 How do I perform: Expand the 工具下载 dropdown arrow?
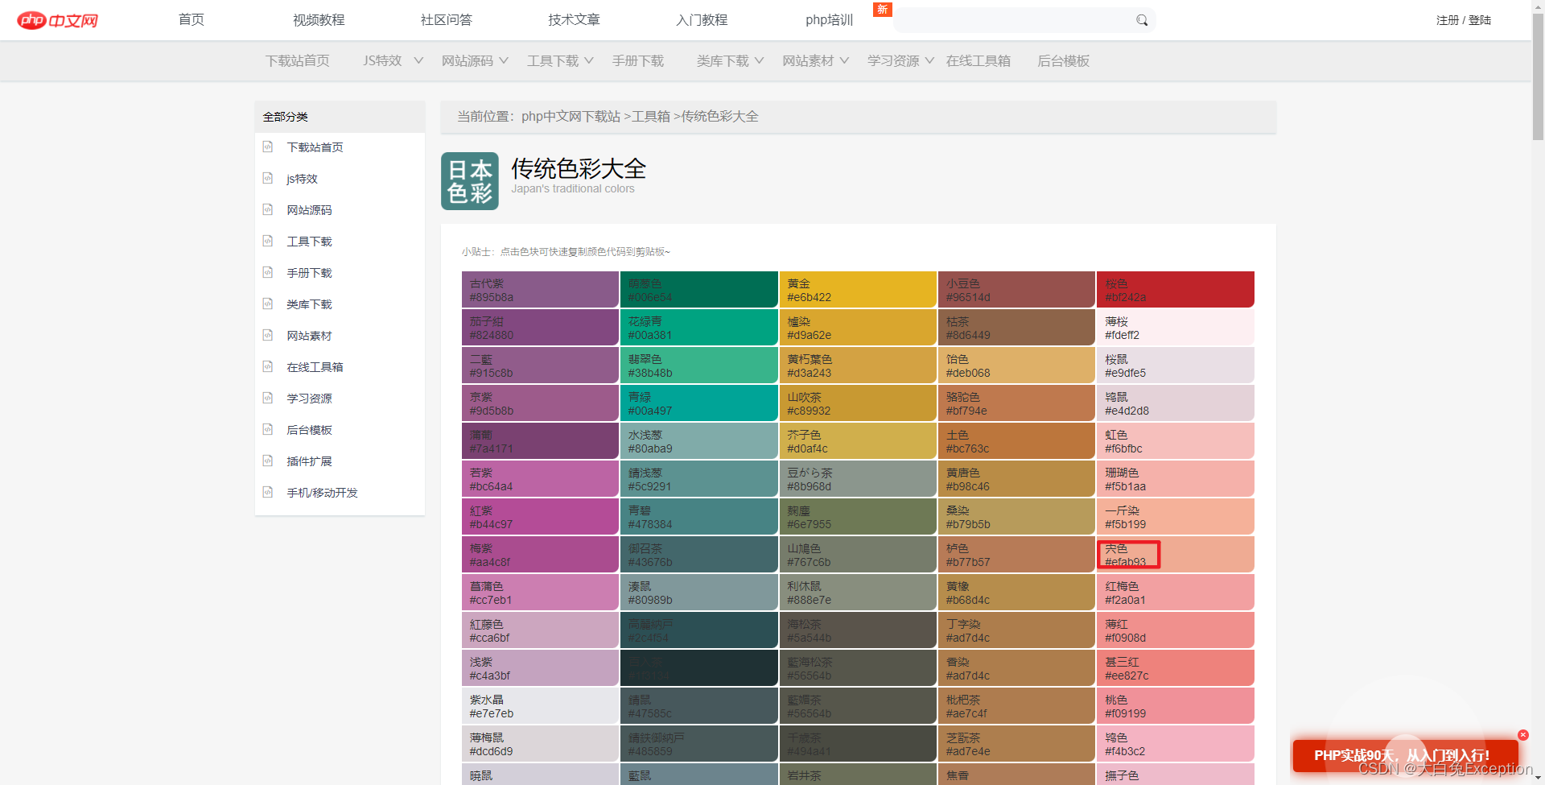pyautogui.click(x=589, y=60)
